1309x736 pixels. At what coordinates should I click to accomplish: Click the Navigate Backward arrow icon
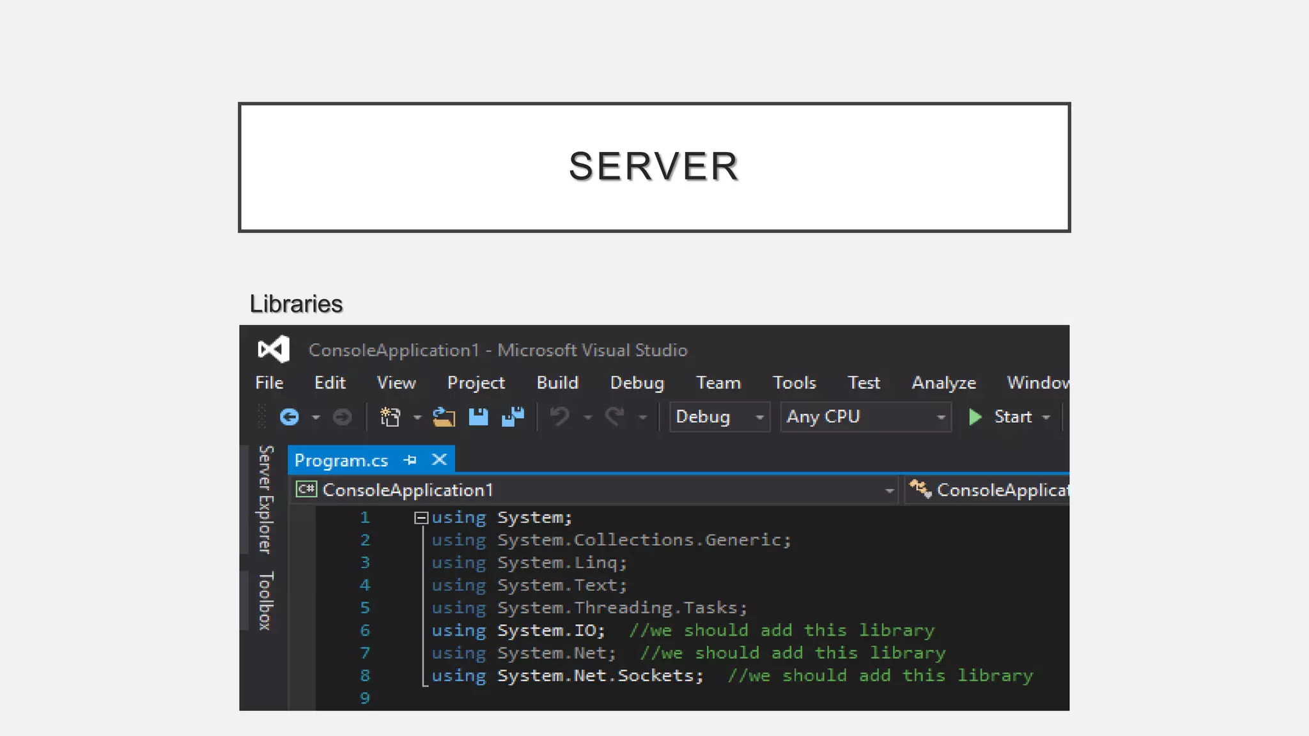pyautogui.click(x=290, y=417)
